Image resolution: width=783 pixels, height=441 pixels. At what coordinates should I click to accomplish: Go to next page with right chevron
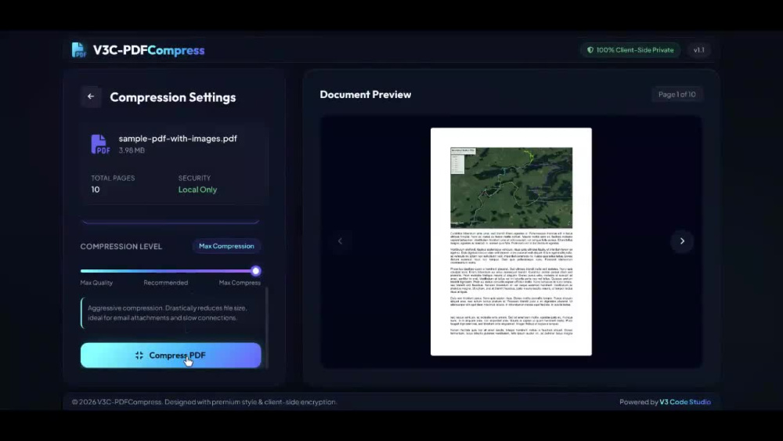[682, 241]
